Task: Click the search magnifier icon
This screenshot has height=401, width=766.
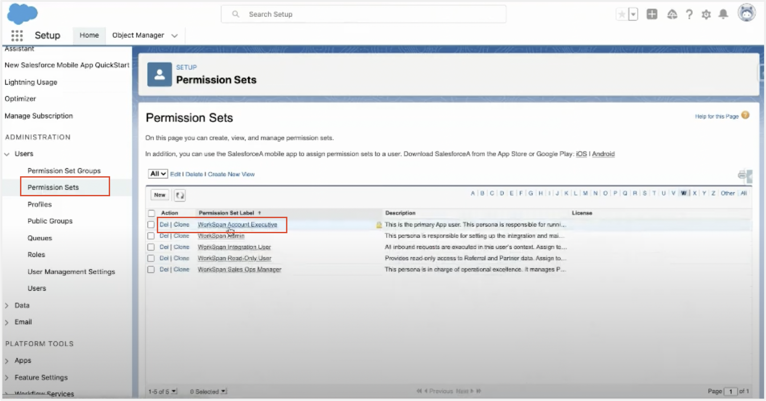Action: 236,14
